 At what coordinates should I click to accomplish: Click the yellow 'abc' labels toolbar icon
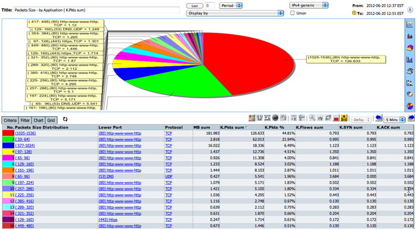[344, 117]
